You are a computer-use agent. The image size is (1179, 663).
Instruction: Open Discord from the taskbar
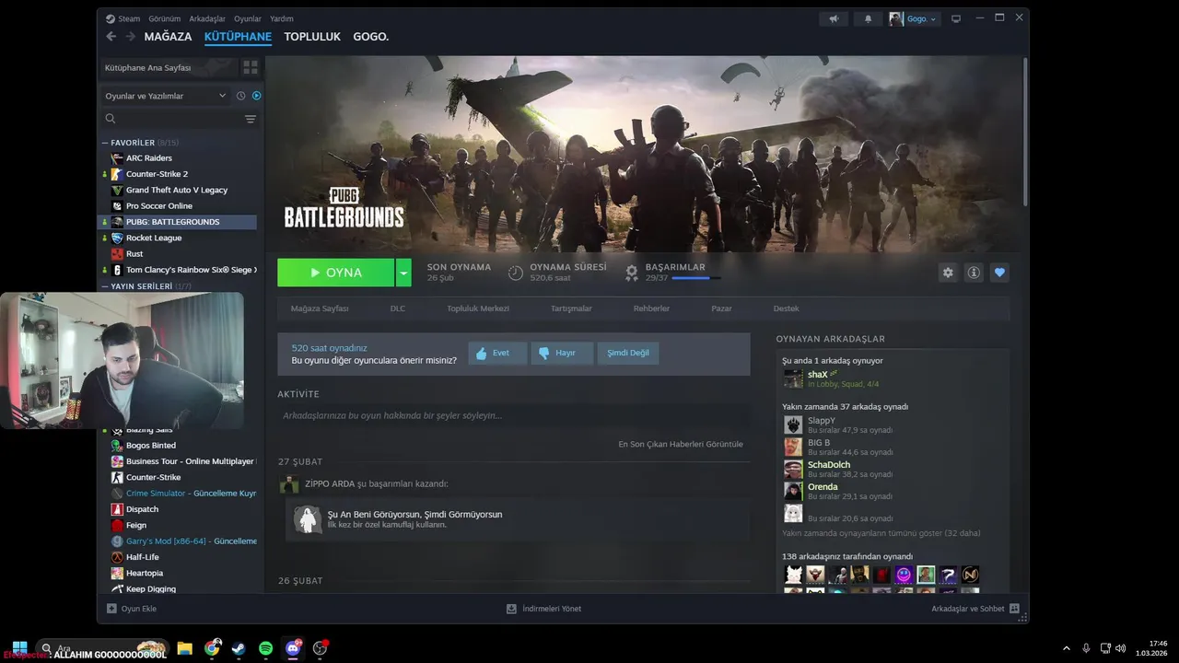click(293, 648)
